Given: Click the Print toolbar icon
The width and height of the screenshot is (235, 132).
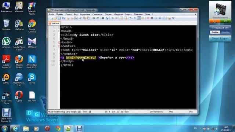Looking at the screenshot, I should pos(75,18).
